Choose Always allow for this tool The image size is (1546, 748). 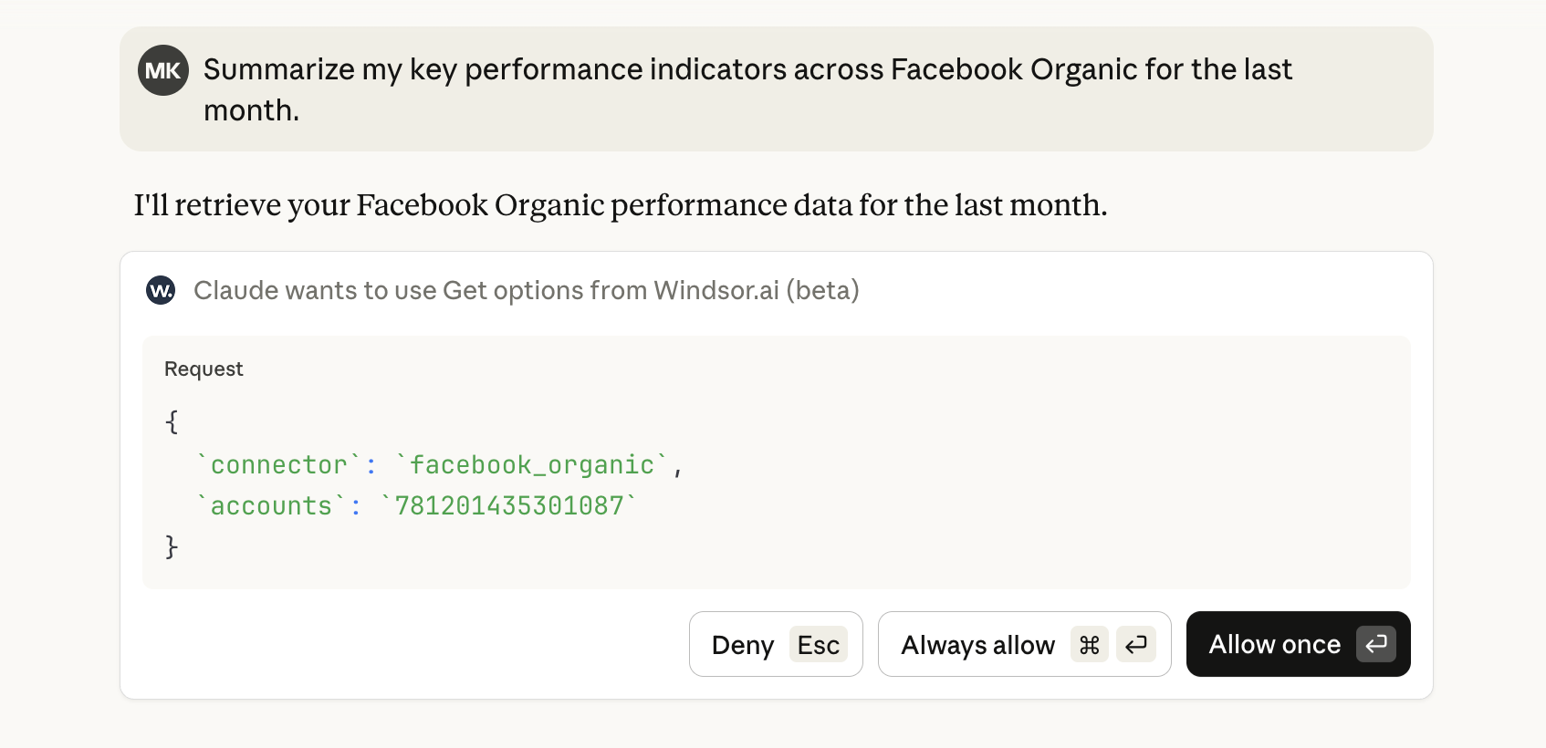pyautogui.click(x=977, y=645)
